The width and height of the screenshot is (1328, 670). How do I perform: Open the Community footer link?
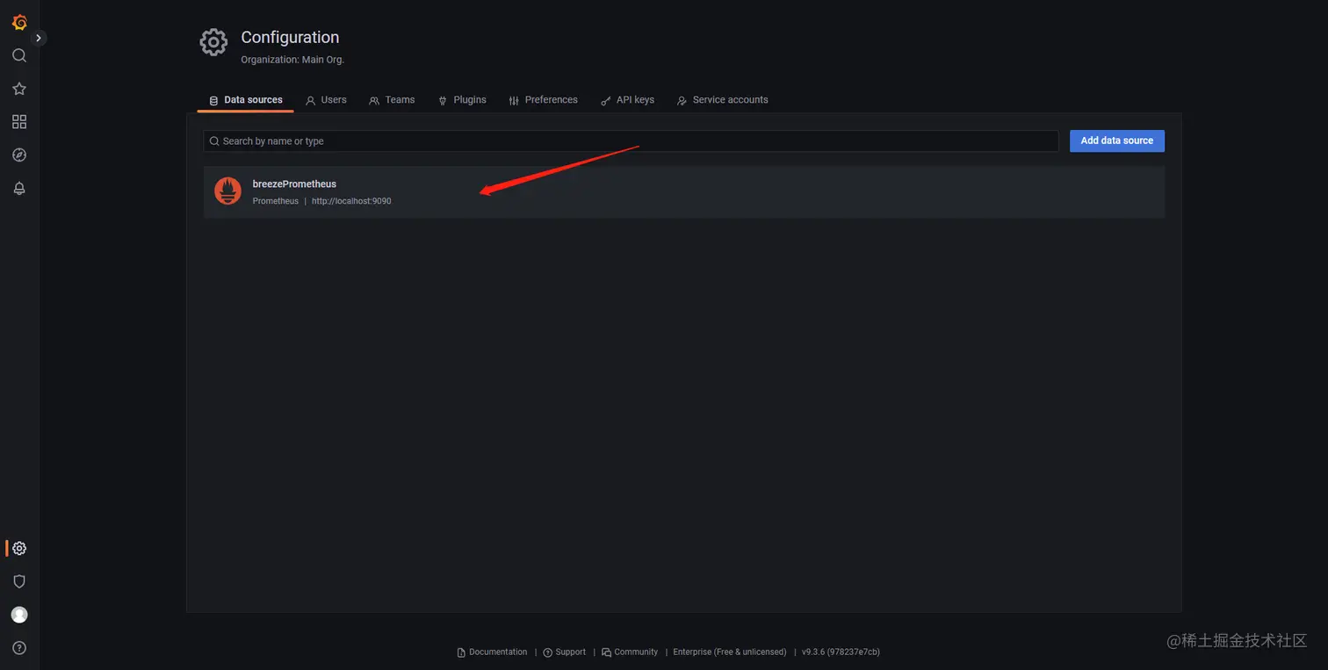(630, 652)
